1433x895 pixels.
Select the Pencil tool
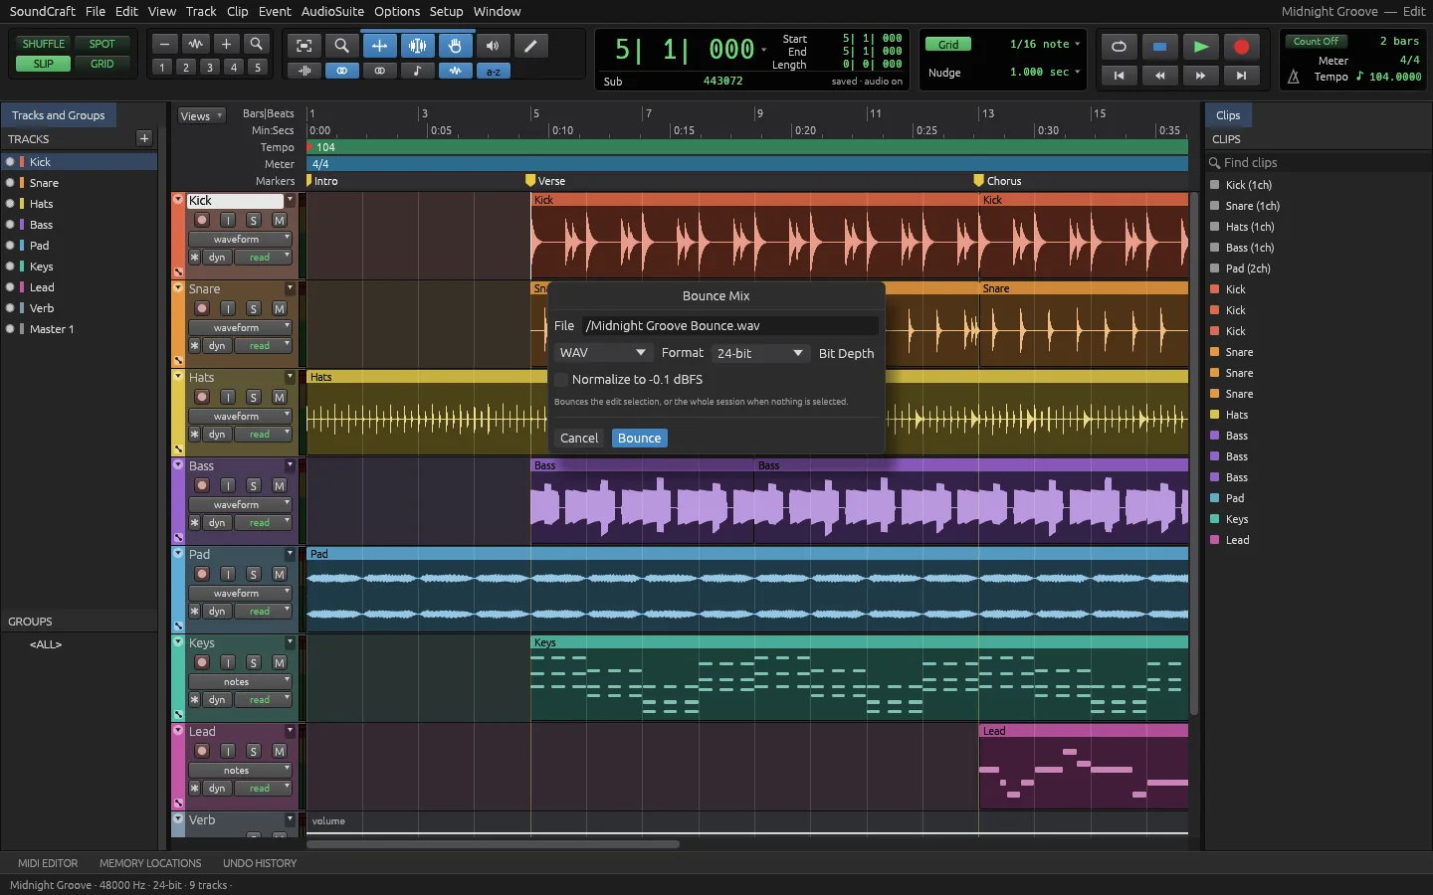(x=530, y=46)
